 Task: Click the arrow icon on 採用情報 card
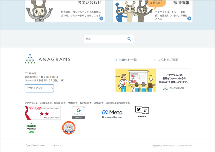point(189,18)
